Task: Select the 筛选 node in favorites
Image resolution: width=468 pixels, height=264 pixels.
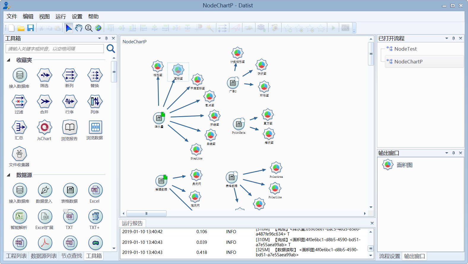Action: click(45, 75)
